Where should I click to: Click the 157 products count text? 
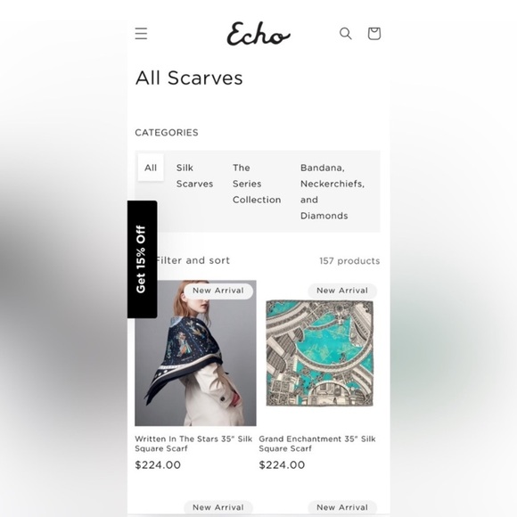pos(349,261)
